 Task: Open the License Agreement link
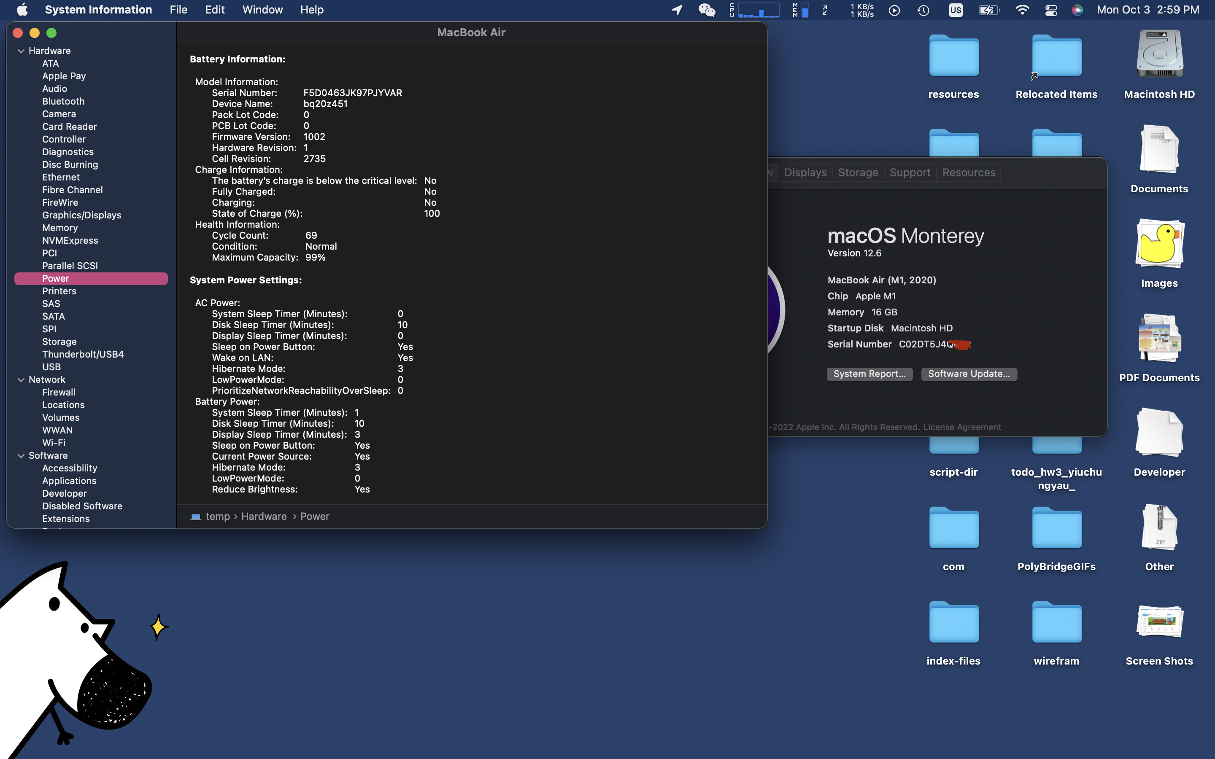point(961,427)
